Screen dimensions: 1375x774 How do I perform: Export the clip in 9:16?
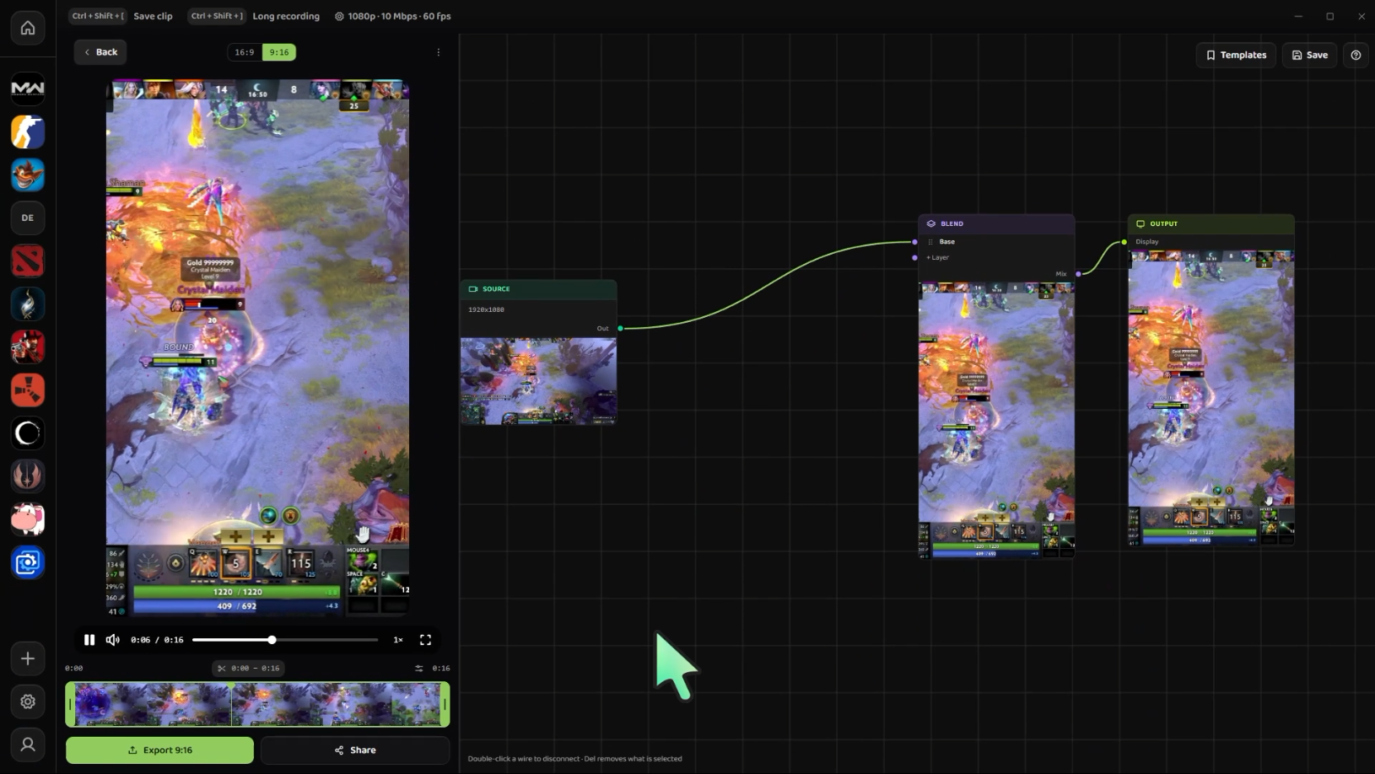[159, 750]
